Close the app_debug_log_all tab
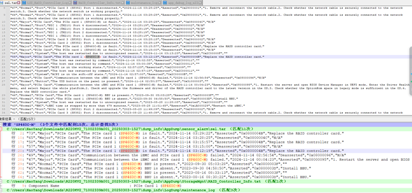 (200, 3)
